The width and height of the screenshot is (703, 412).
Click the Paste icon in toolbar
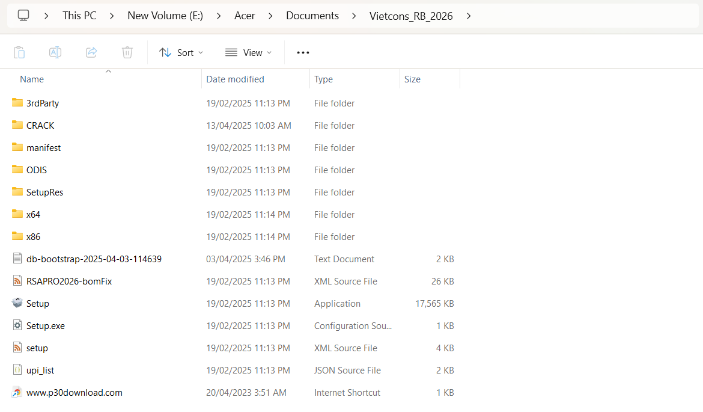point(19,52)
